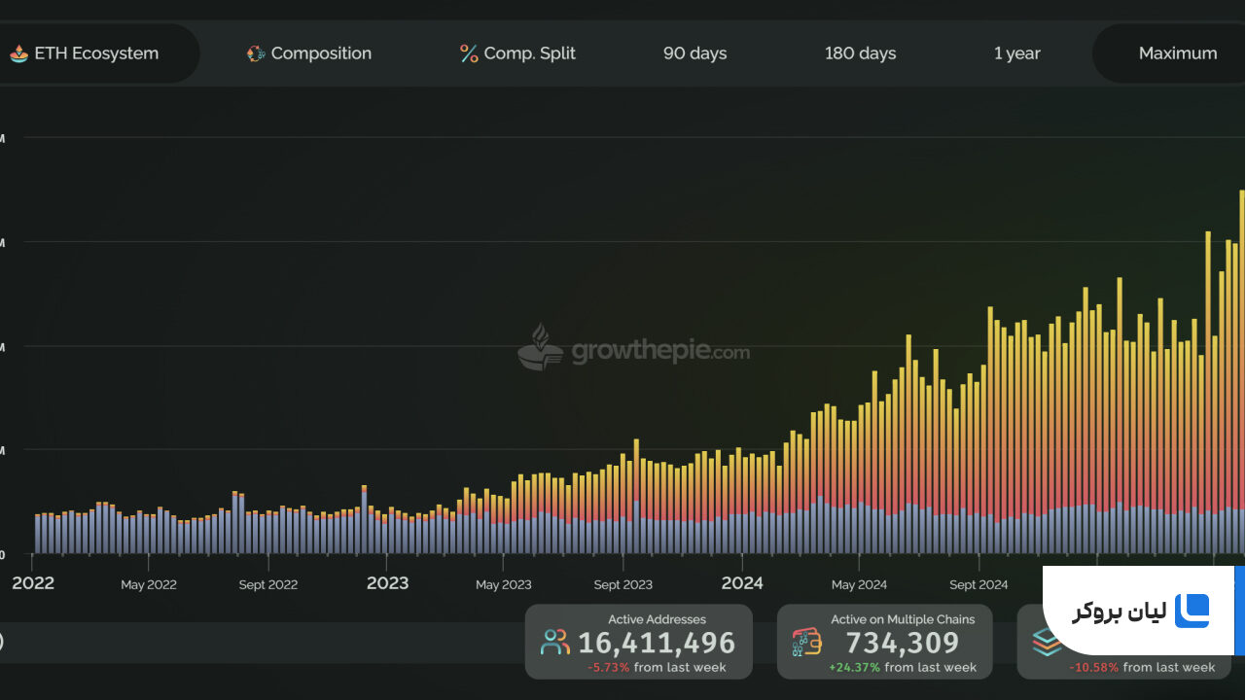The image size is (1246, 700).
Task: Switch chart to Composition mode
Action: [x=309, y=53]
